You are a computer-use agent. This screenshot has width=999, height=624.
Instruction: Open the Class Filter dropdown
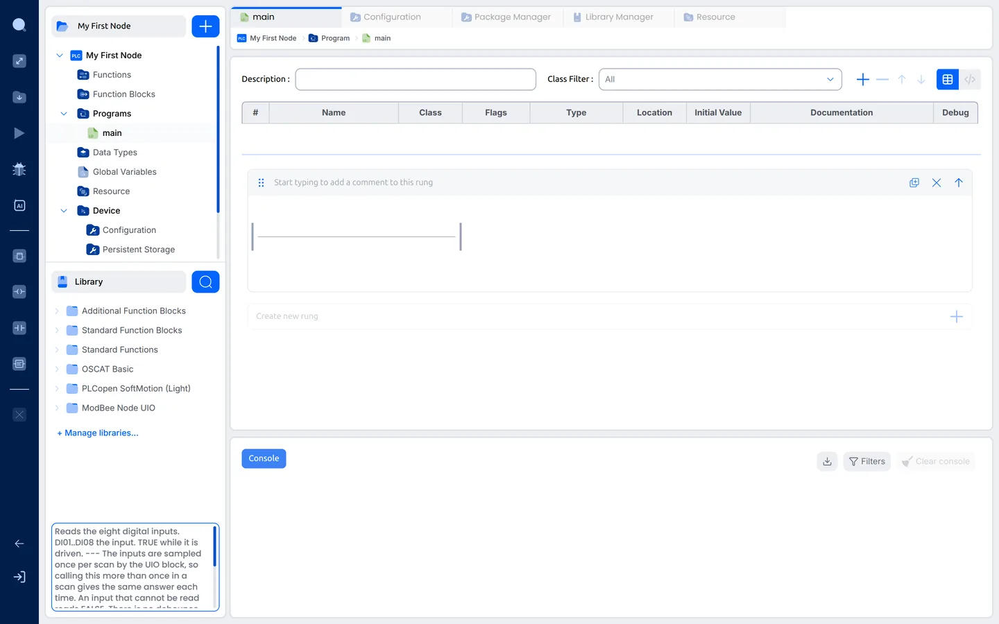click(x=720, y=79)
